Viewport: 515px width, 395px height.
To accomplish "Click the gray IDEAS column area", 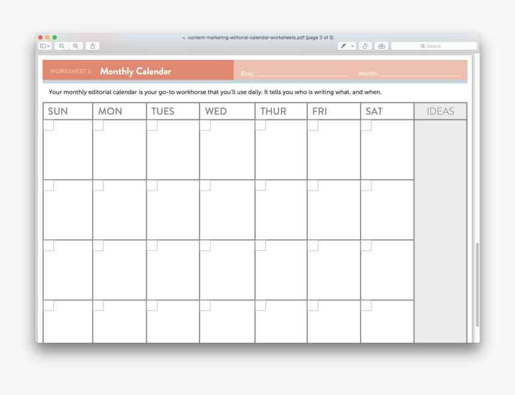I will pyautogui.click(x=440, y=231).
